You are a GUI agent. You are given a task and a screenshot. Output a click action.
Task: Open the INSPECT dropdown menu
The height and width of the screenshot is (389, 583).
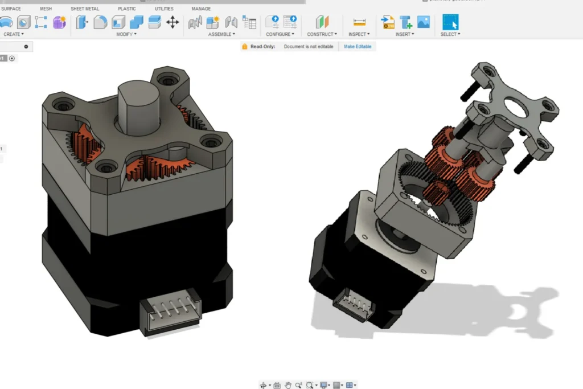[x=359, y=34]
